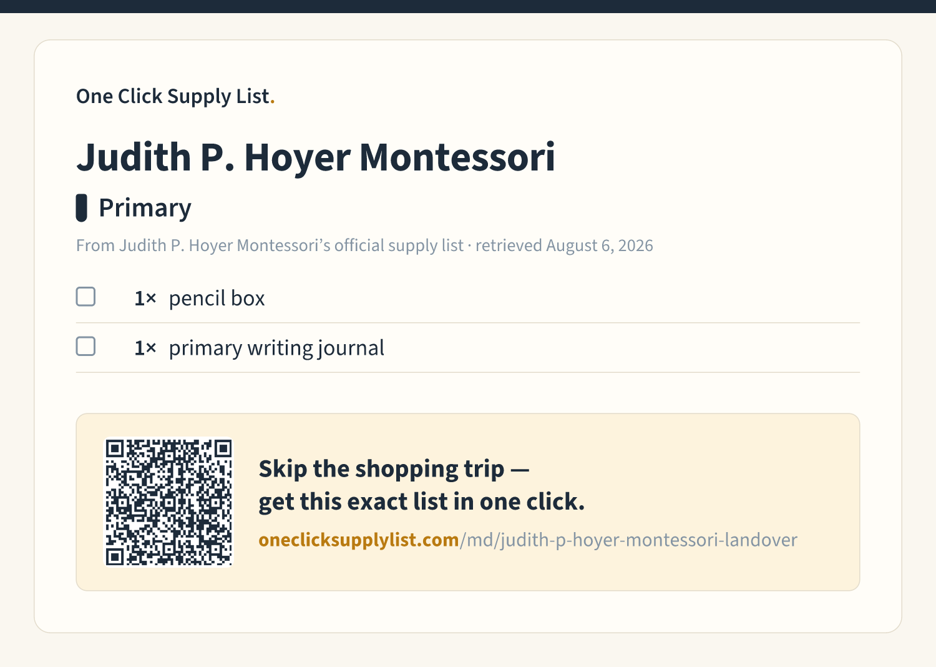Open the oneclicksupplylist.com link

click(x=359, y=540)
